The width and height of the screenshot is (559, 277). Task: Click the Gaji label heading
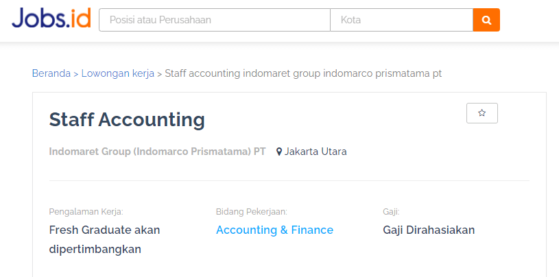tap(391, 212)
